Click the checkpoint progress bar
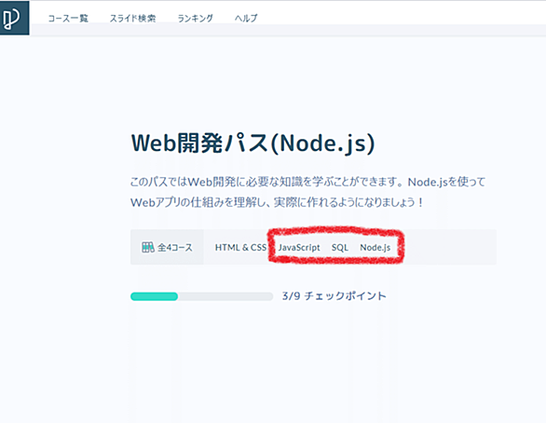The width and height of the screenshot is (546, 423). [201, 296]
